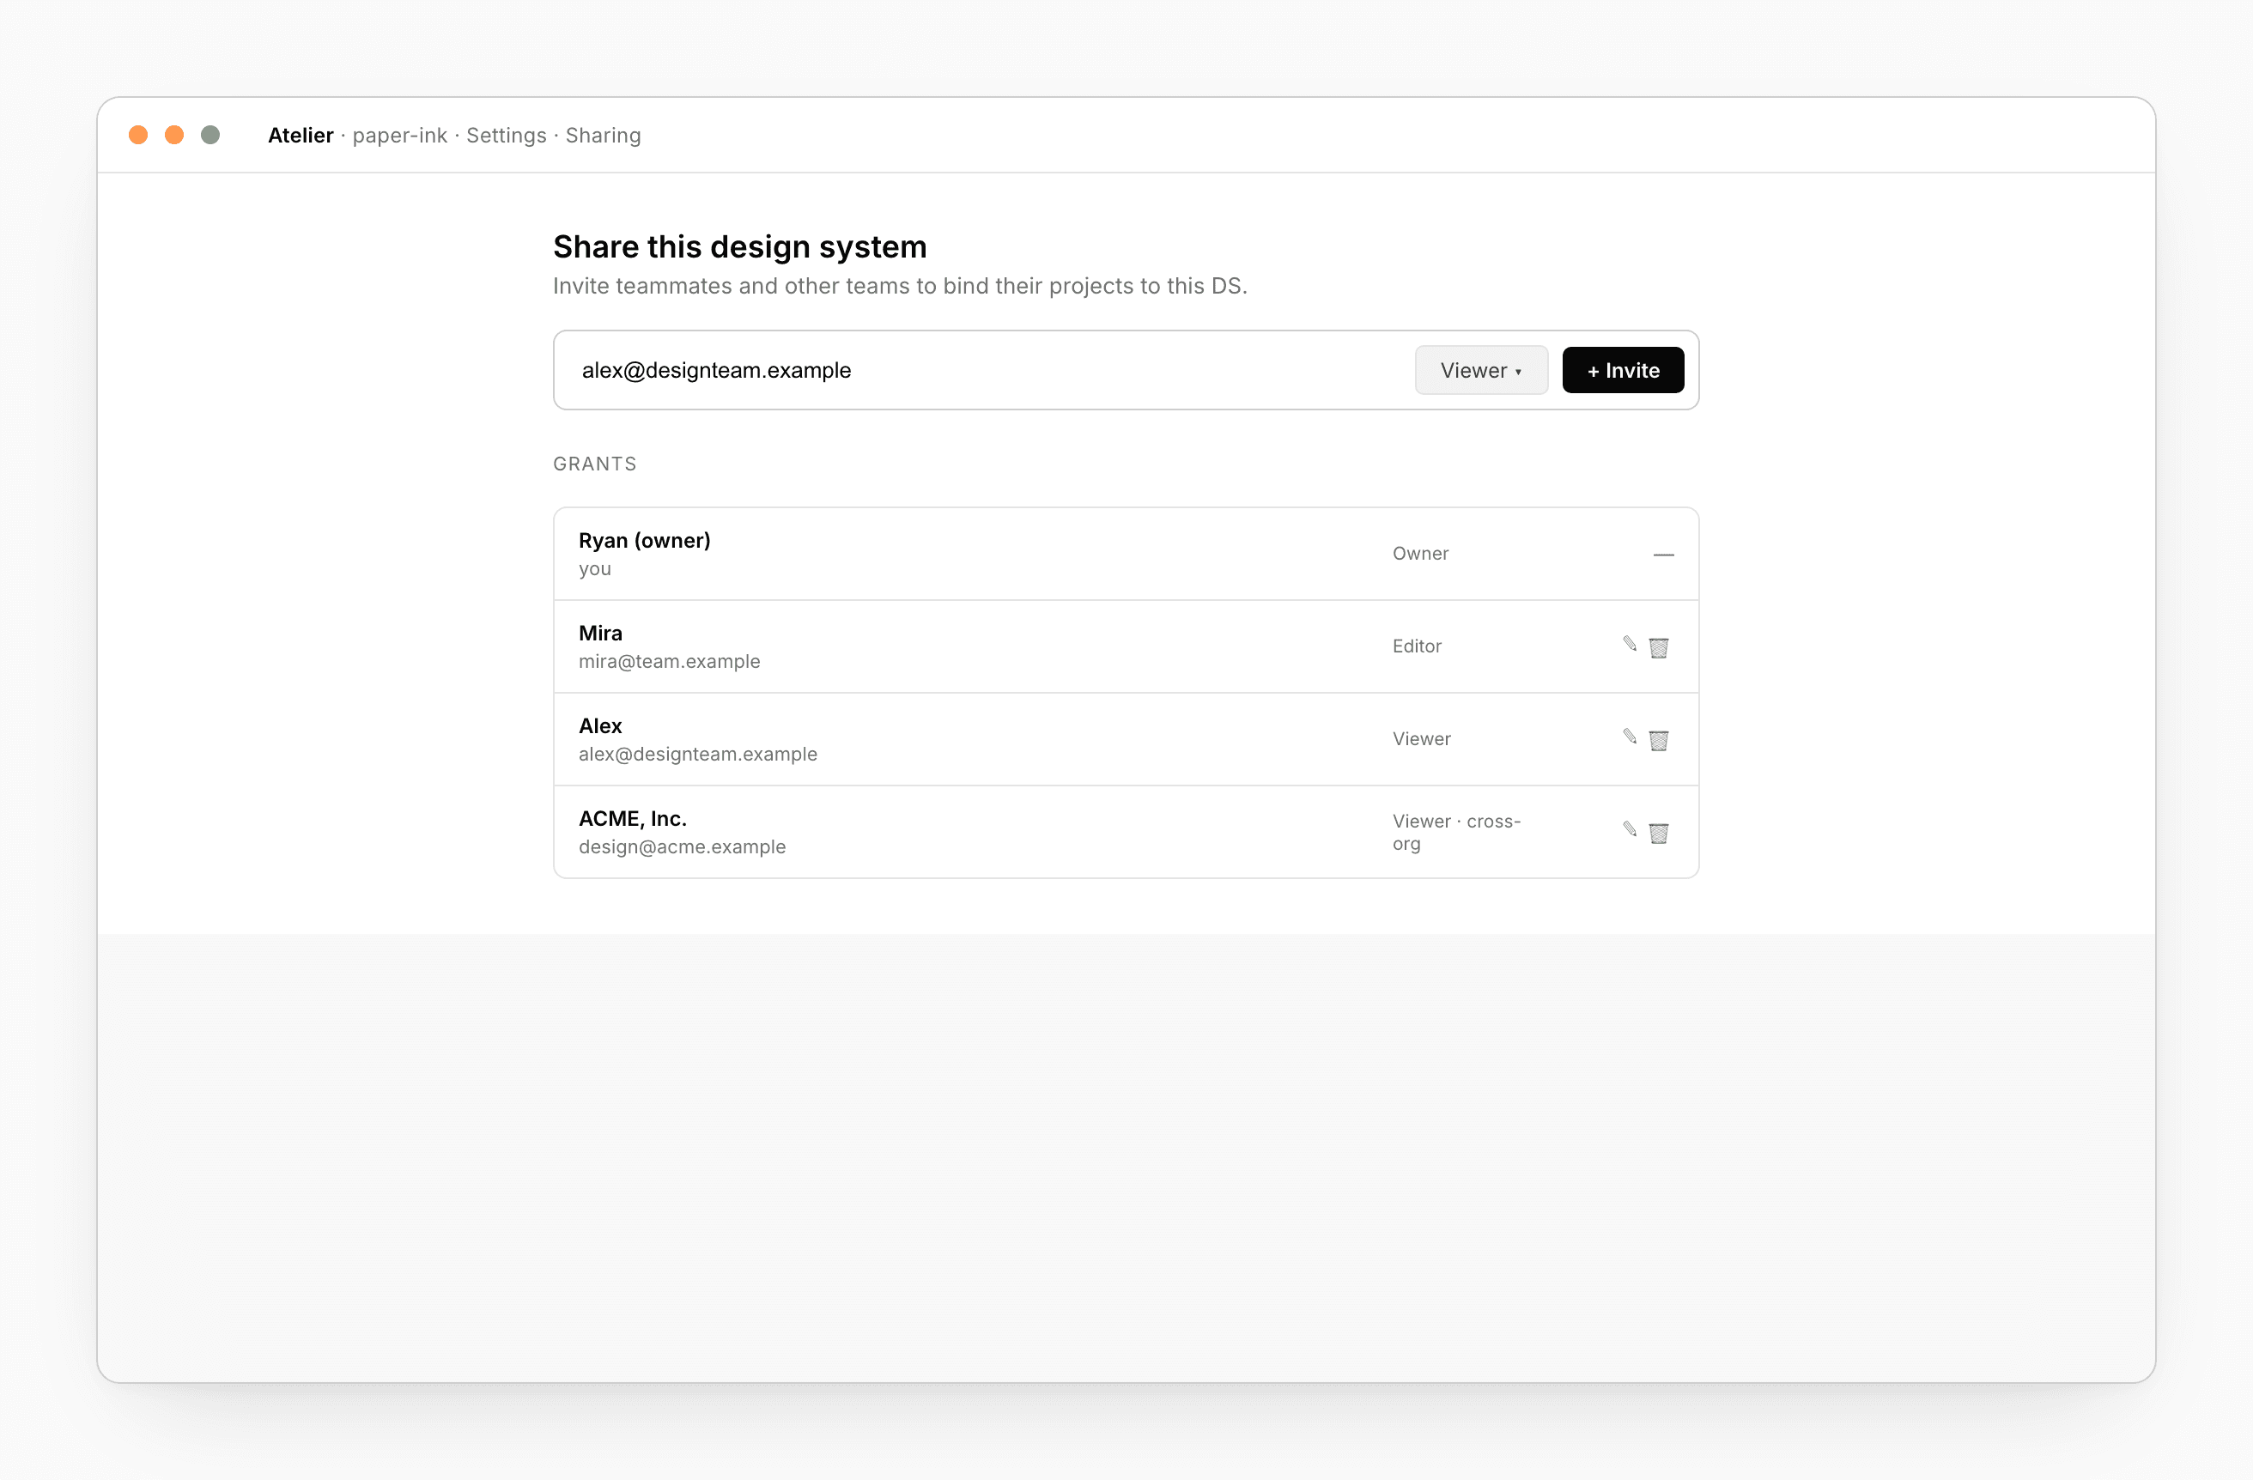This screenshot has width=2253, height=1480.
Task: Click the Owner role label
Action: pos(1420,554)
